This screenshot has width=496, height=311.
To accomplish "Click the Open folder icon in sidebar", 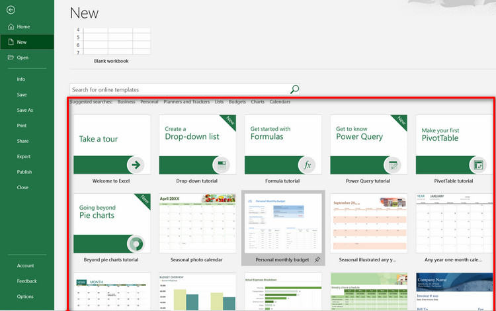I will [11, 58].
